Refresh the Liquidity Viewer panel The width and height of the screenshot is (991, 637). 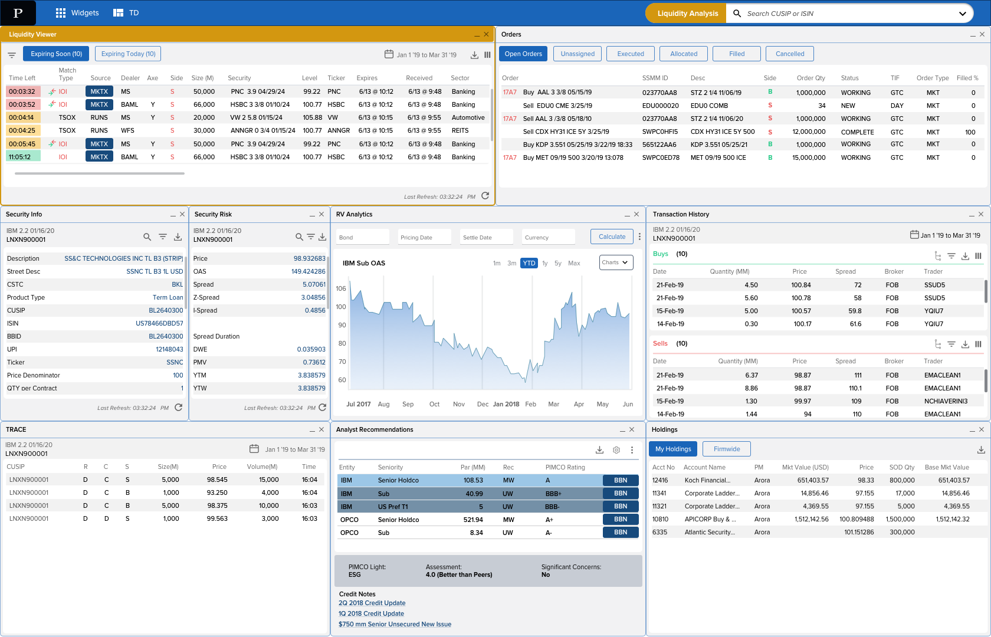[x=485, y=196]
